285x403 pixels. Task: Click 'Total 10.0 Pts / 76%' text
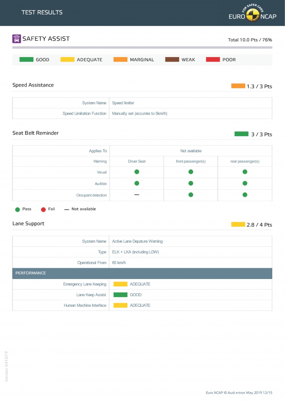tap(250, 40)
